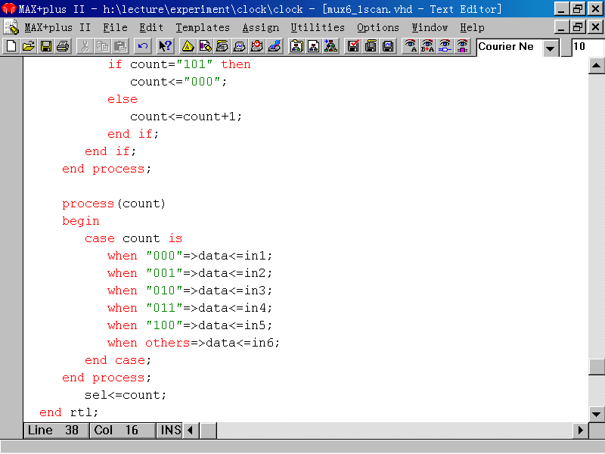
Task: Click the line 'end rtl;'
Action: click(x=69, y=412)
